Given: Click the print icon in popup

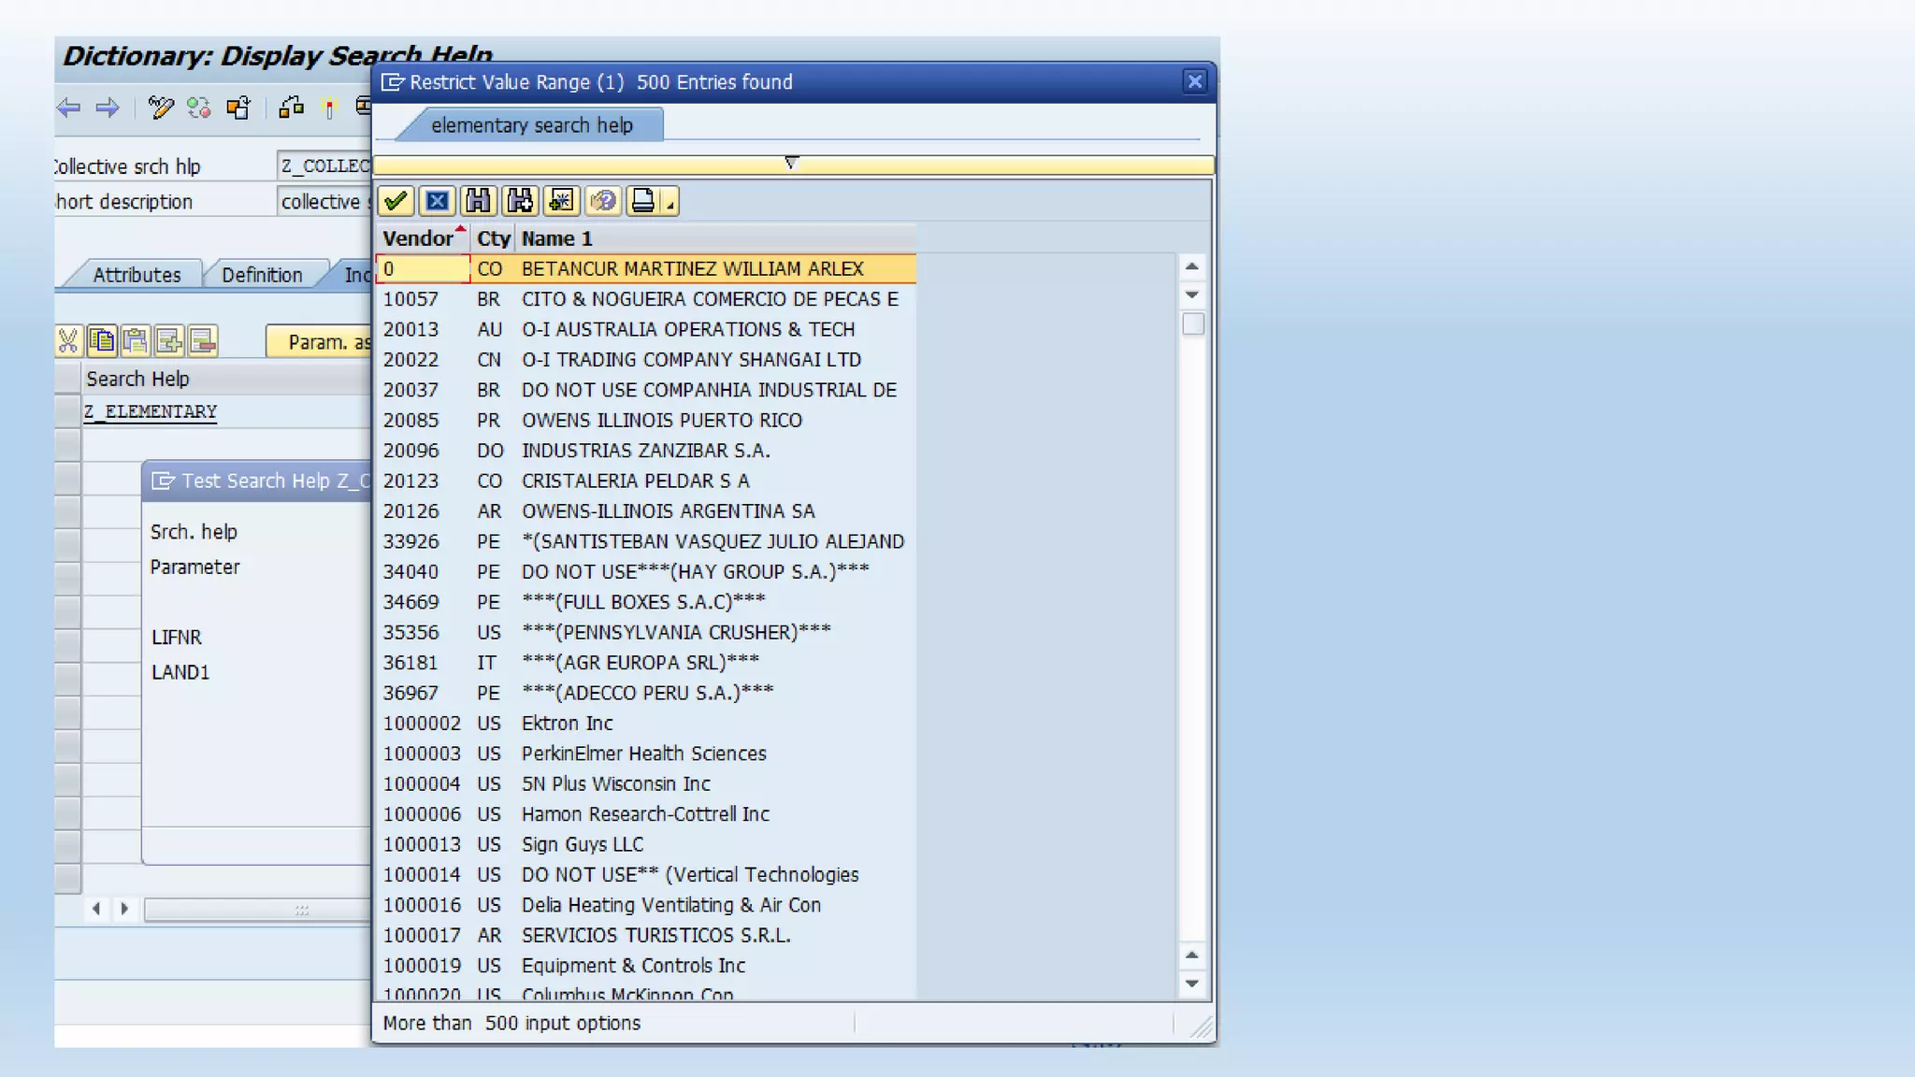Looking at the screenshot, I should (643, 201).
